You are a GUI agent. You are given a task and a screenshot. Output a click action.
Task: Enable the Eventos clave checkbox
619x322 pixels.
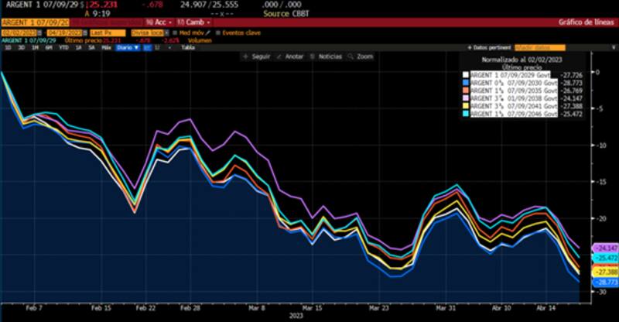217,33
